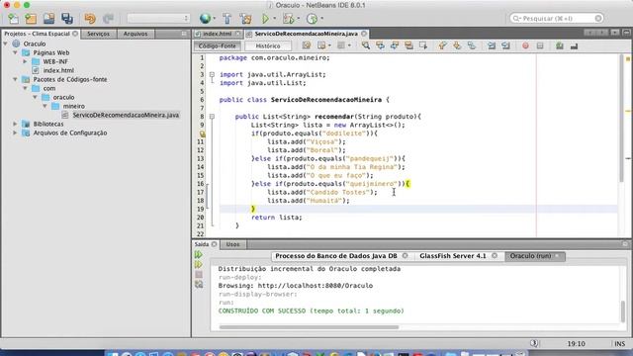Viewport: 633px width, 356px height.
Task: Click the green Run Project icon
Action: pos(265,19)
